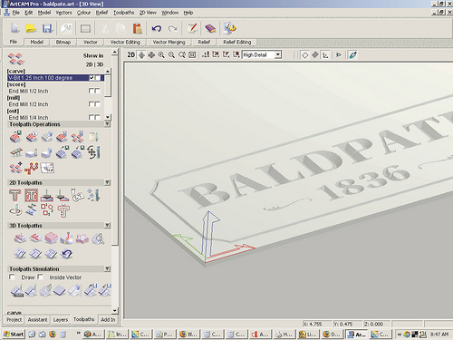Viewport: 453px width, 340px height.
Task: Enable the Inside Vector checkbox
Action: 41,277
